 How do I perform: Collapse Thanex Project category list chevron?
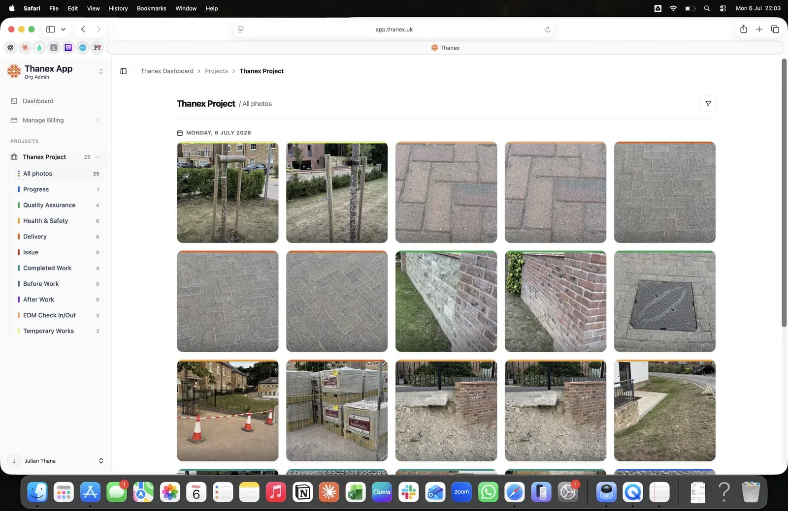click(x=98, y=157)
